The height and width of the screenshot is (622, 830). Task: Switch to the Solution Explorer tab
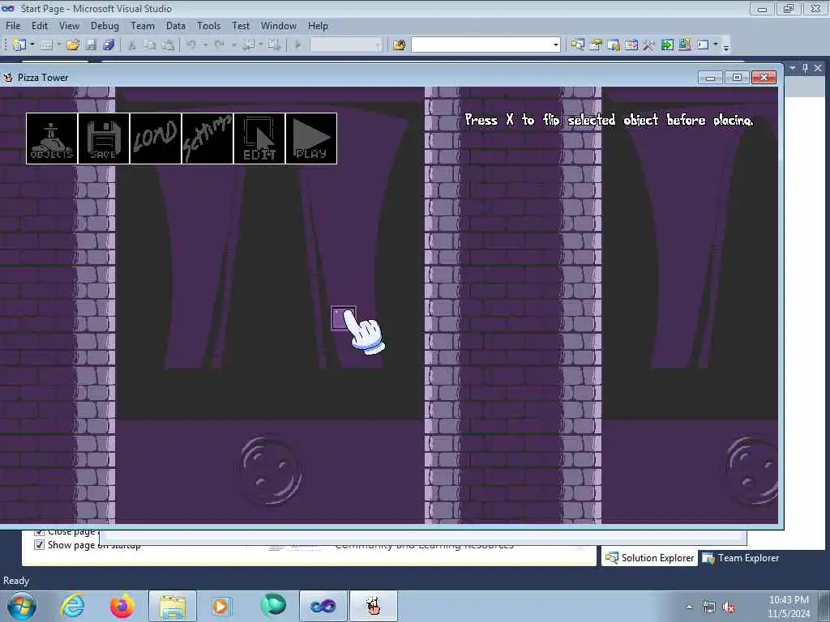[x=649, y=558]
